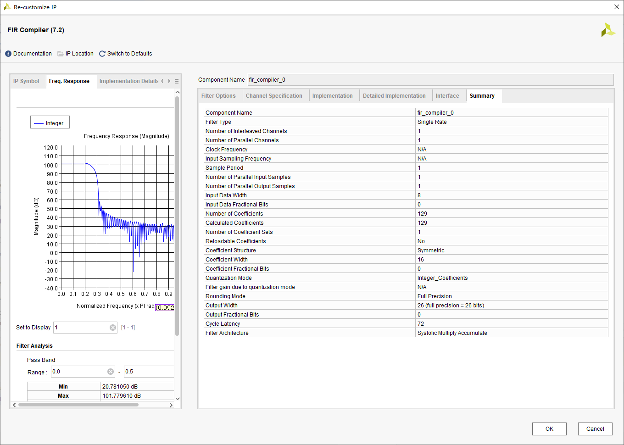The height and width of the screenshot is (445, 624).
Task: Click the Cycle Latency value 72
Action: point(421,324)
